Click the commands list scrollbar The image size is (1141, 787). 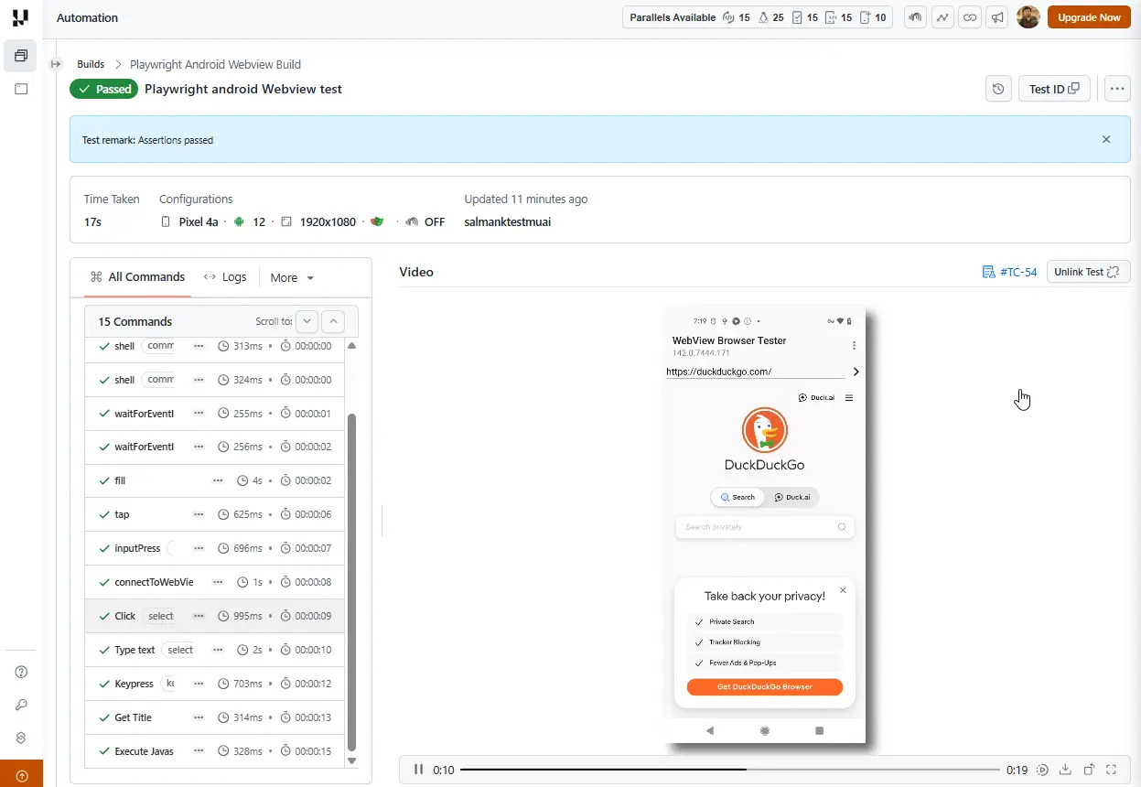(x=352, y=582)
